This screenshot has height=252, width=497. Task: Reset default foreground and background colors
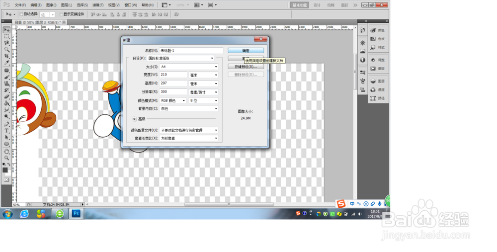[x=4, y=164]
